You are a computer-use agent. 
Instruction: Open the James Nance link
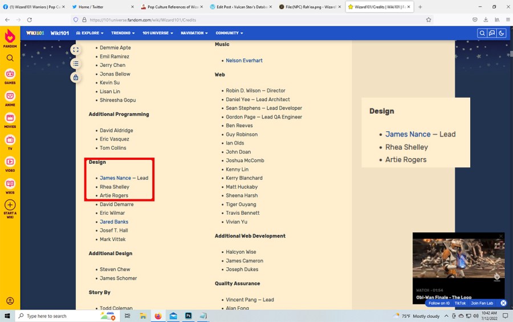(115, 178)
